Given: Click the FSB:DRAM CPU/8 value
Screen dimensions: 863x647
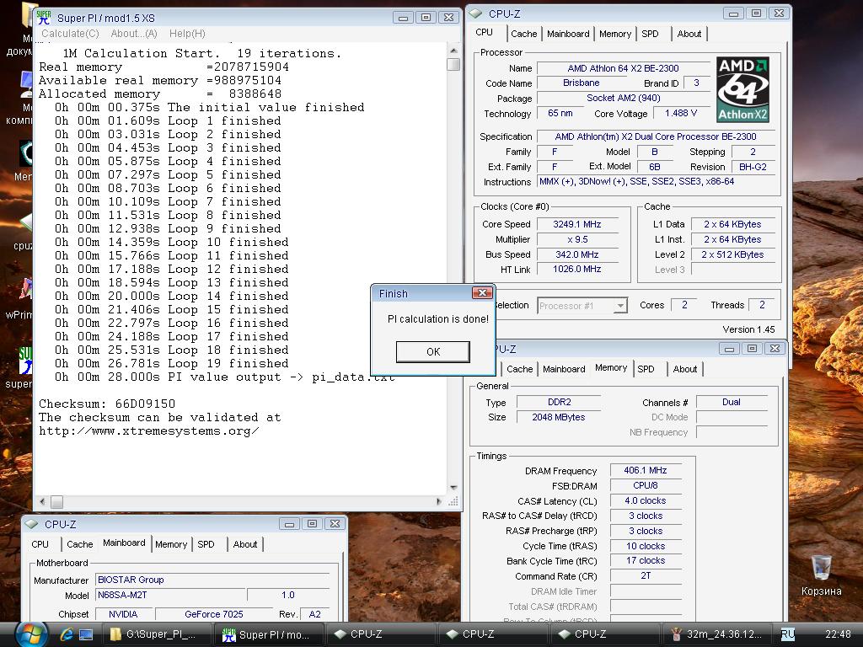Looking at the screenshot, I should 646,485.
